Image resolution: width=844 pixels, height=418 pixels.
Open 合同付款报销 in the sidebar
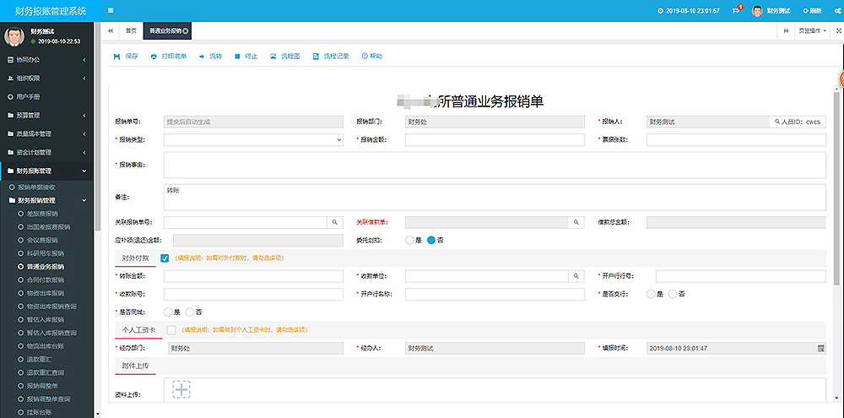click(x=46, y=280)
